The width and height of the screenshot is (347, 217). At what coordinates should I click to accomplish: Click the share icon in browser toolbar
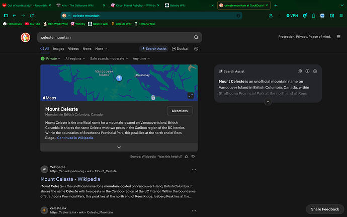click(x=271, y=16)
